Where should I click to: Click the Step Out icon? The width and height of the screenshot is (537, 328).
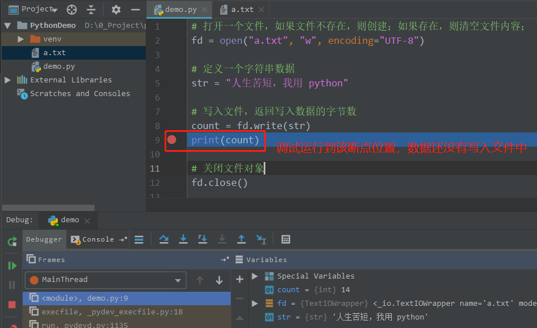(241, 239)
